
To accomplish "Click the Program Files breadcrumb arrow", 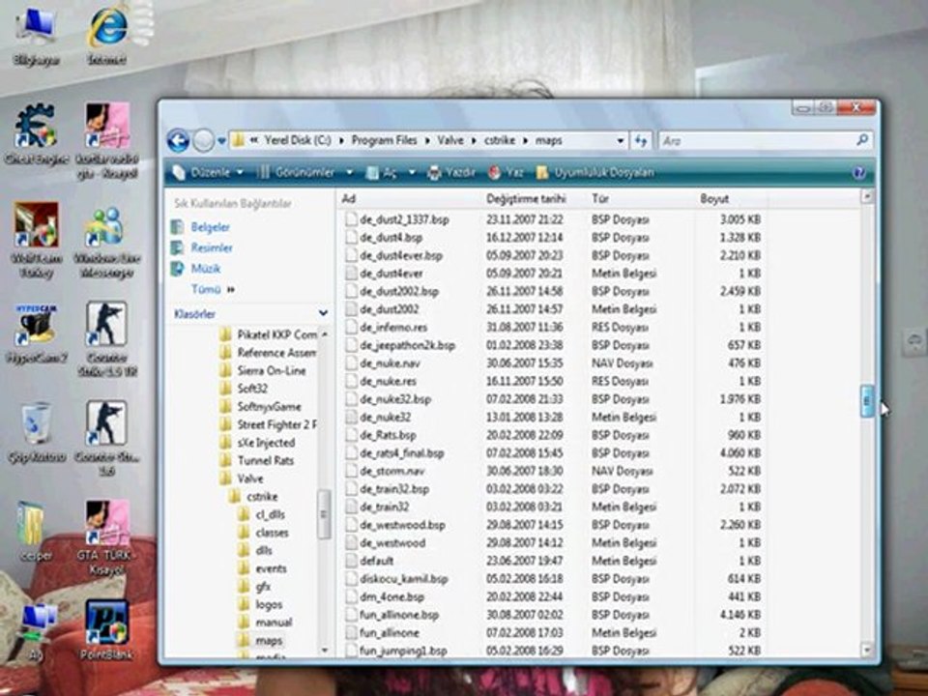I will (425, 141).
